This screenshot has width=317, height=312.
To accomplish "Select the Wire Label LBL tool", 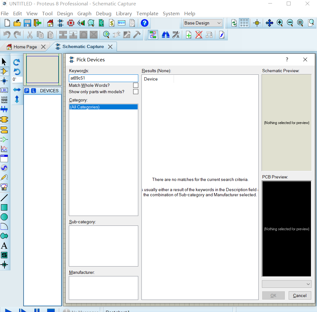I will pos(4,90).
